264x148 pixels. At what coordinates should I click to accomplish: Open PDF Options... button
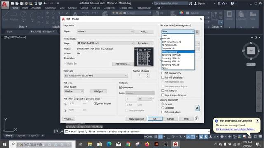click(123, 64)
